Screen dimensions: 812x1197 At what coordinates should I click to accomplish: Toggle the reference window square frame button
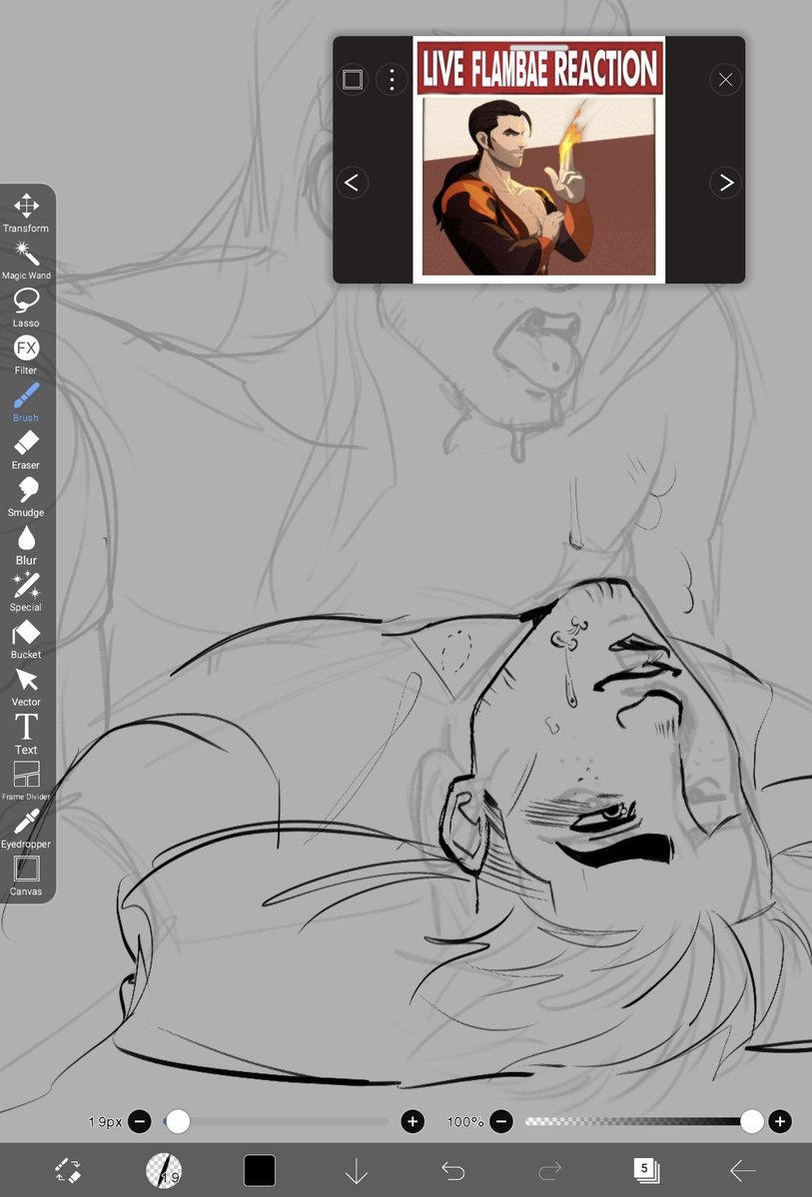tap(353, 80)
